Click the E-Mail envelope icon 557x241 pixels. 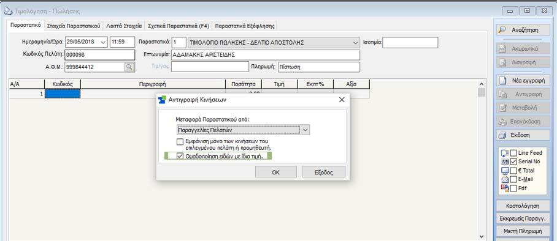pos(504,179)
